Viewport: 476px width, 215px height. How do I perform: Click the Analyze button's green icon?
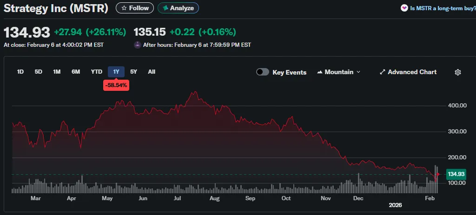[x=165, y=8]
